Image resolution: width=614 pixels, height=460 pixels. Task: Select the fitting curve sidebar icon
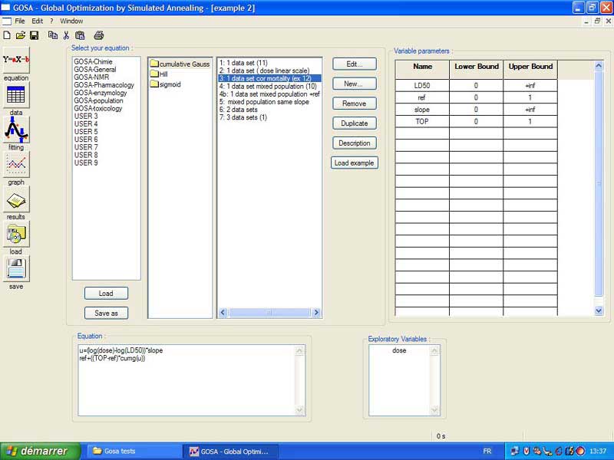tap(16, 130)
